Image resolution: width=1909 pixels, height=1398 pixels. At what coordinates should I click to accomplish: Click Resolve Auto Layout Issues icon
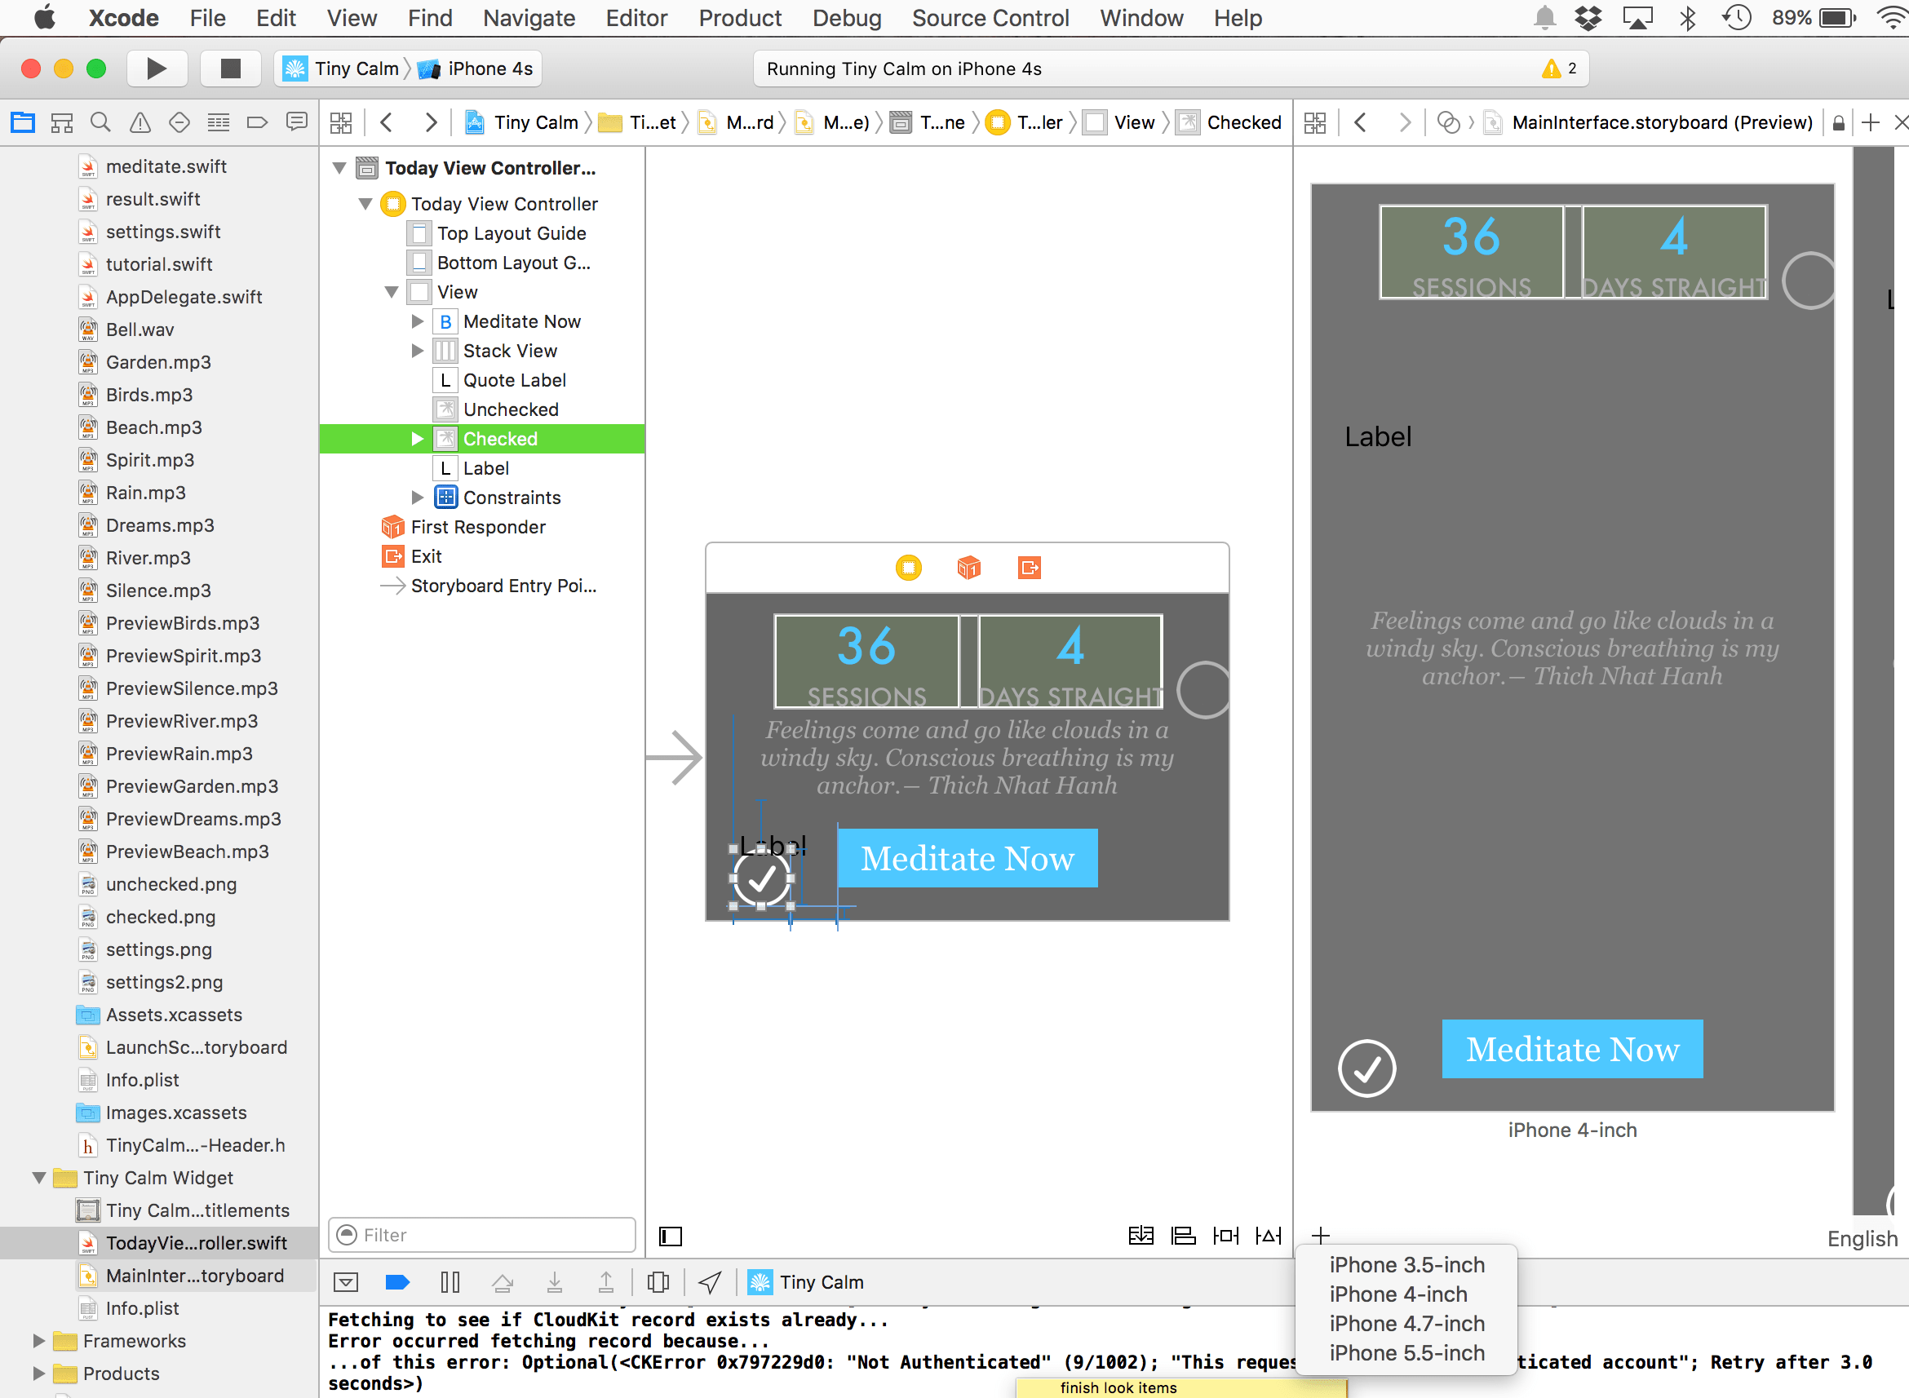click(1268, 1236)
